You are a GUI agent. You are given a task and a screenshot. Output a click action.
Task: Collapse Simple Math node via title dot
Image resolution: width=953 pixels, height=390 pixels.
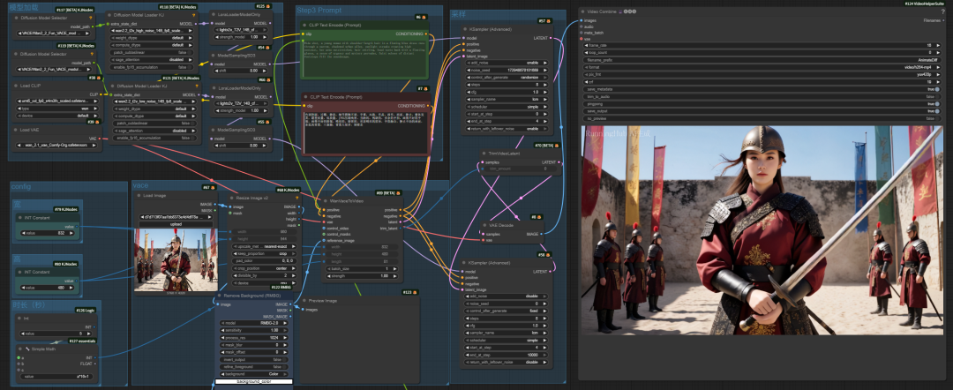coord(19,349)
